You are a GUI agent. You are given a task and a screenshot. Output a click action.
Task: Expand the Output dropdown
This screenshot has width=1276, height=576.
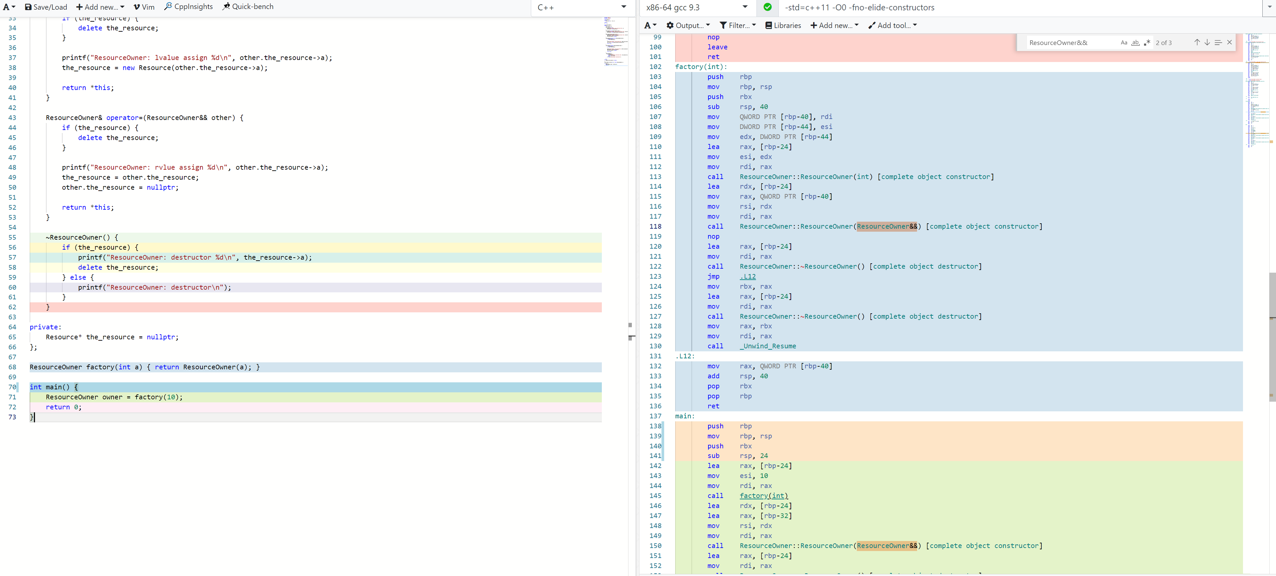688,25
